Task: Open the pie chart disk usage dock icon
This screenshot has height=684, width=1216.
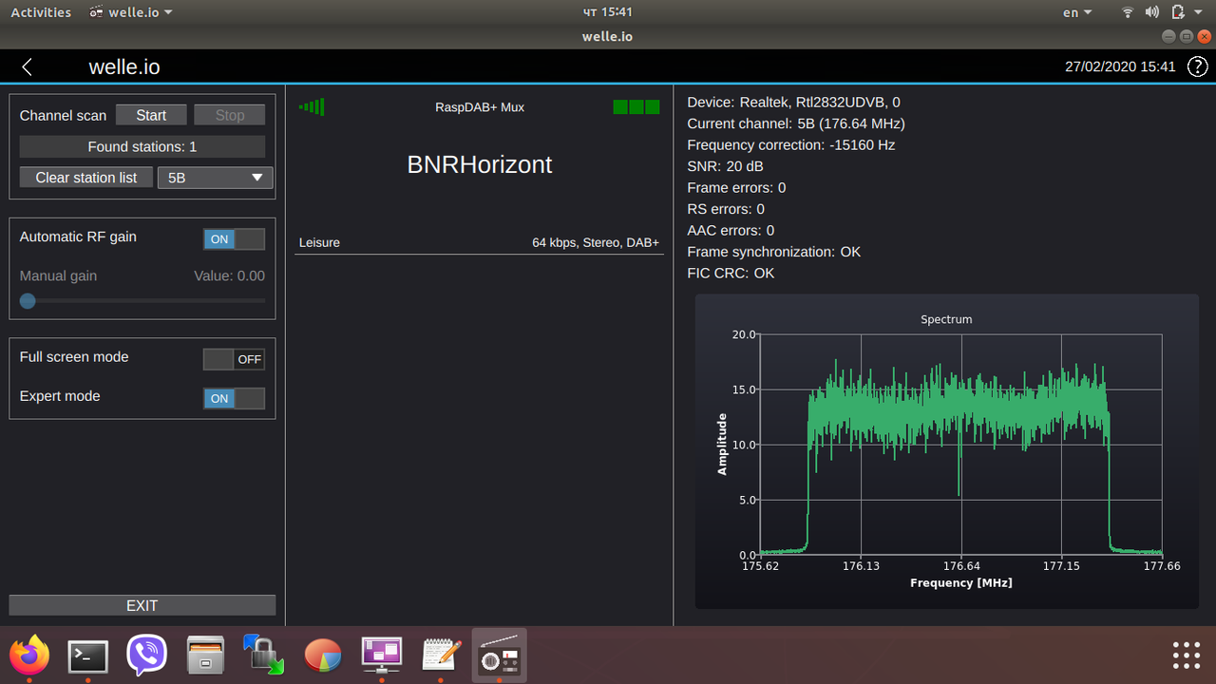Action: point(323,655)
